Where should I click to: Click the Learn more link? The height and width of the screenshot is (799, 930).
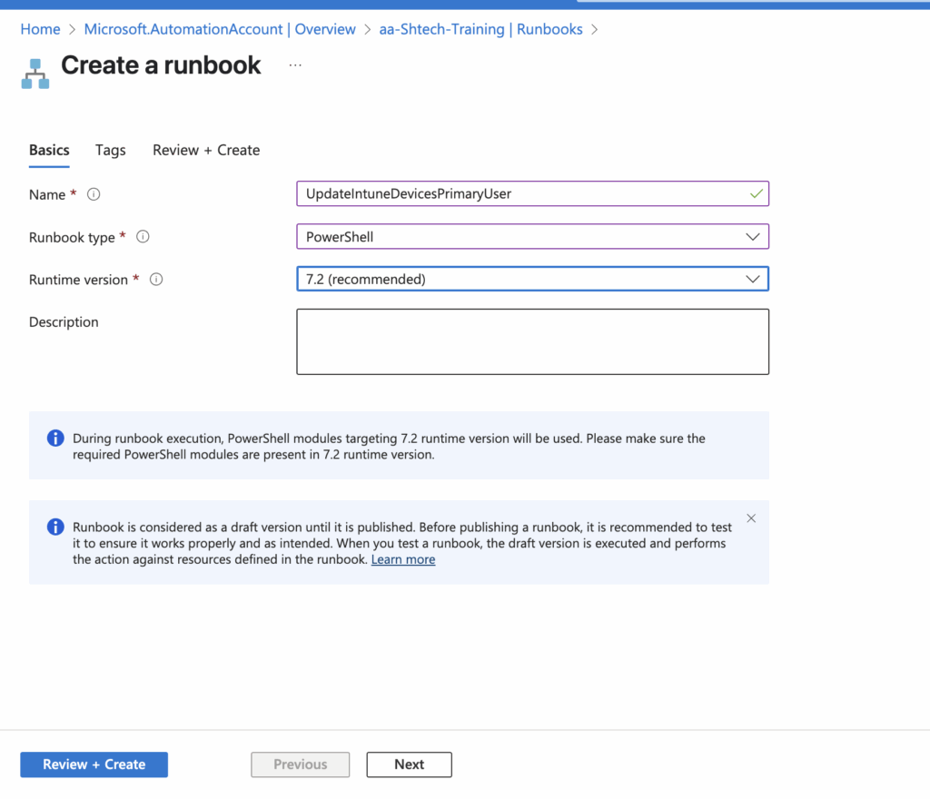coord(403,558)
